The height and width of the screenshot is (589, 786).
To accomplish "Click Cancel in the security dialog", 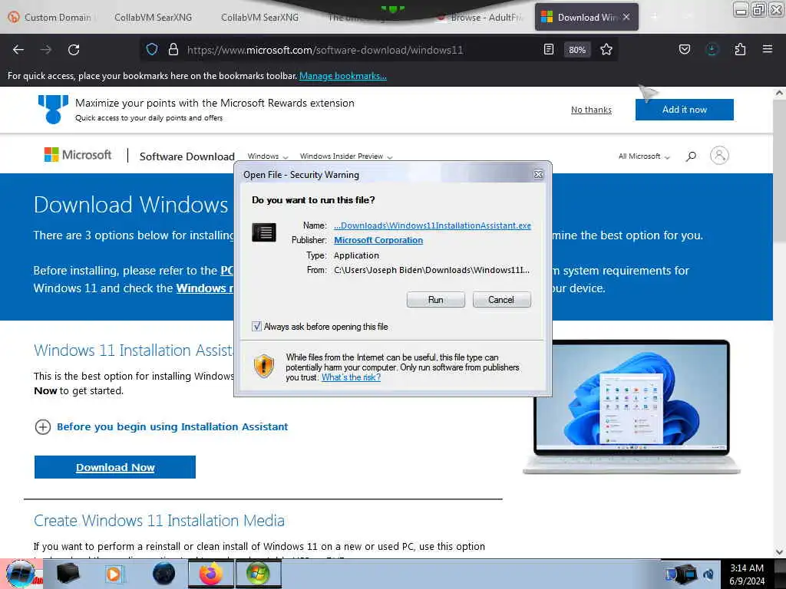I will pos(501,300).
